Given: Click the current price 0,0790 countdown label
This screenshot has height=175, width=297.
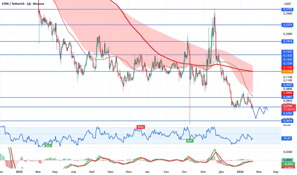Looking at the screenshot, I should (288, 108).
